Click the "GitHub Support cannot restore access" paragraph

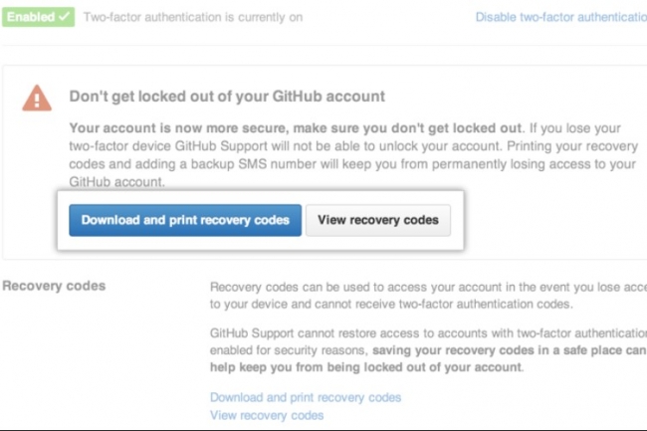point(428,350)
